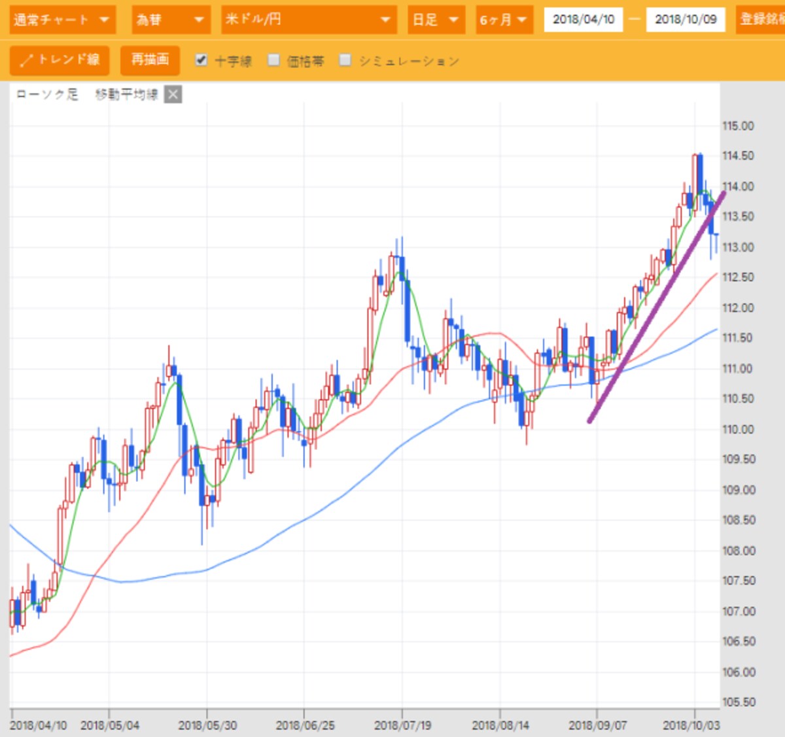The width and height of the screenshot is (785, 737).
Task: Click the 2018/09/07 date axis marker
Action: [597, 725]
